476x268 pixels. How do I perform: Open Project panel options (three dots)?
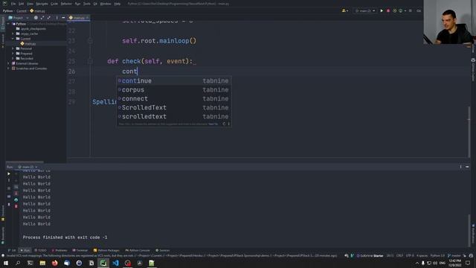(x=57, y=18)
